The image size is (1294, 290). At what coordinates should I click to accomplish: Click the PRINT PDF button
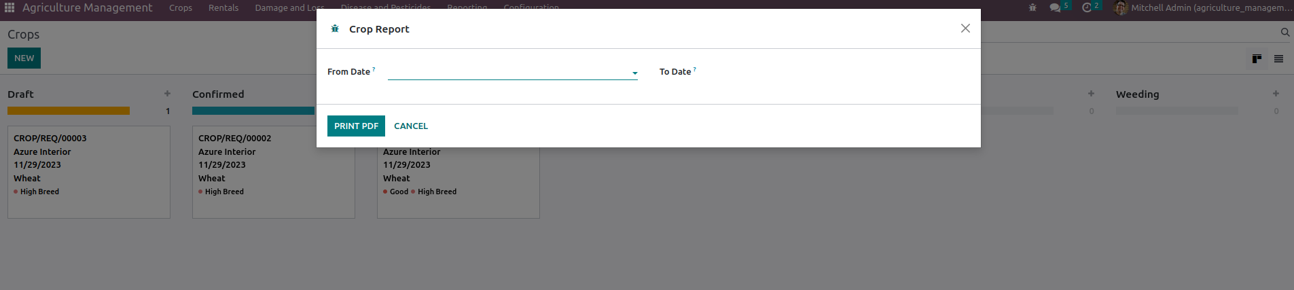[356, 126]
